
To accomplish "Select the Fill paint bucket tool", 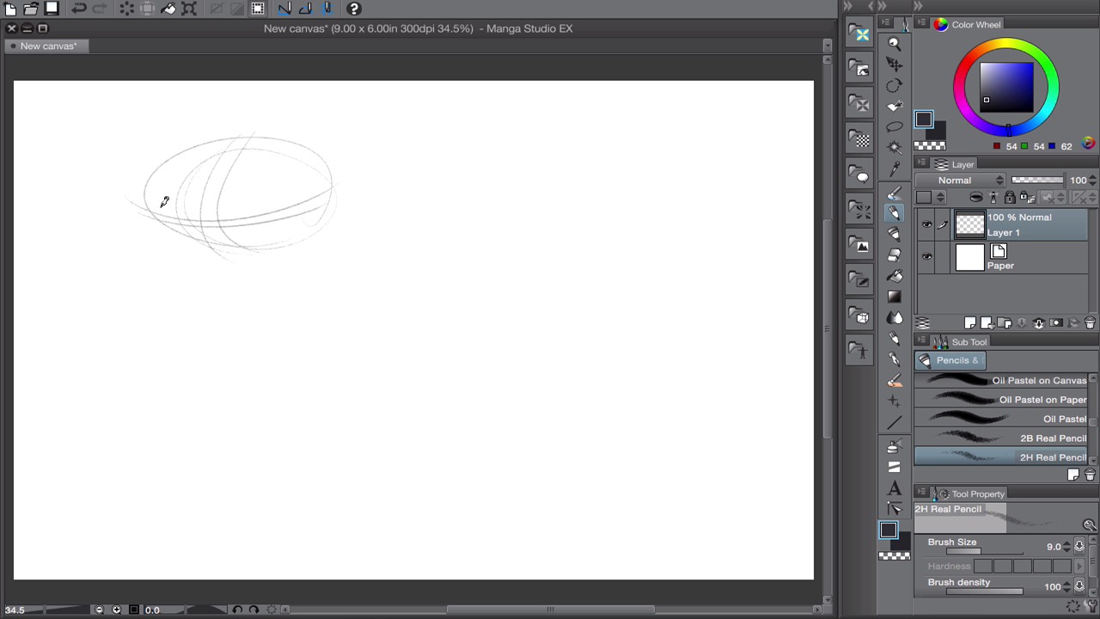I will [x=895, y=276].
